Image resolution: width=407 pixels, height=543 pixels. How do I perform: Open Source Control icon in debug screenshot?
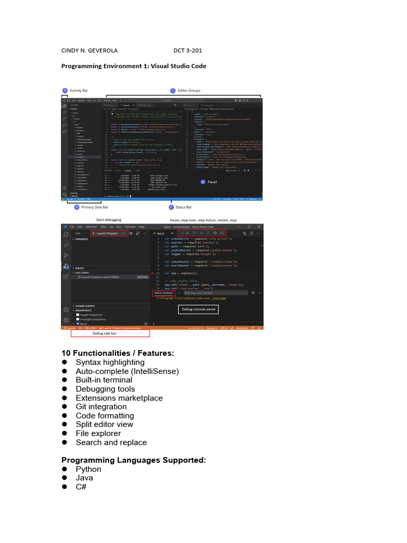pyautogui.click(x=66, y=255)
